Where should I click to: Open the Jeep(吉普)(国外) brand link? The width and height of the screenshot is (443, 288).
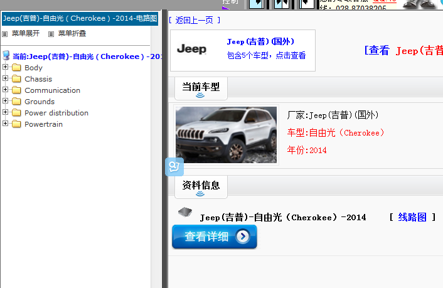click(x=260, y=41)
